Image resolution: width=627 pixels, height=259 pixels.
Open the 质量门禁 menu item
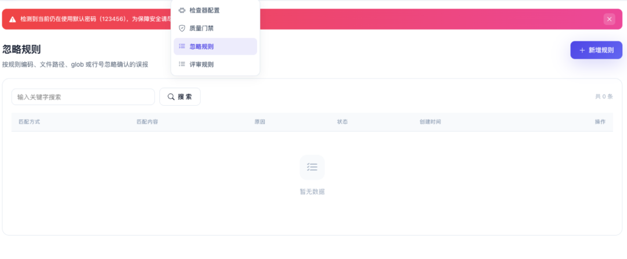pyautogui.click(x=215, y=28)
